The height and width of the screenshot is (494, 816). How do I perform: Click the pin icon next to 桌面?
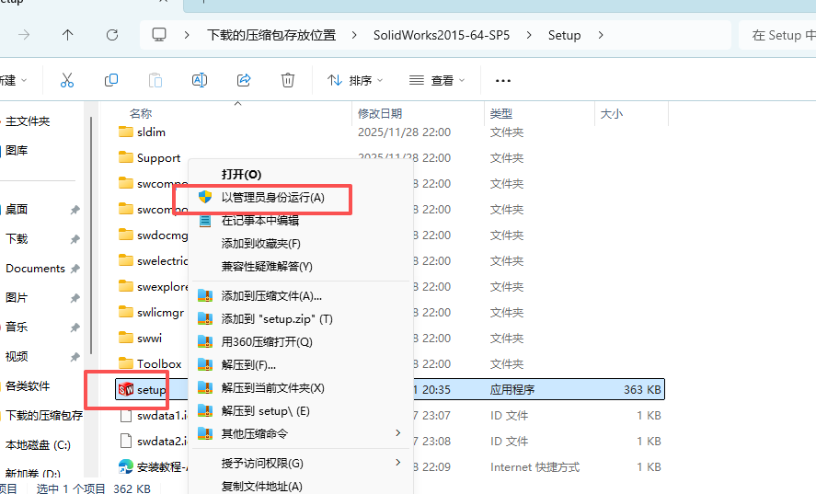tap(75, 210)
